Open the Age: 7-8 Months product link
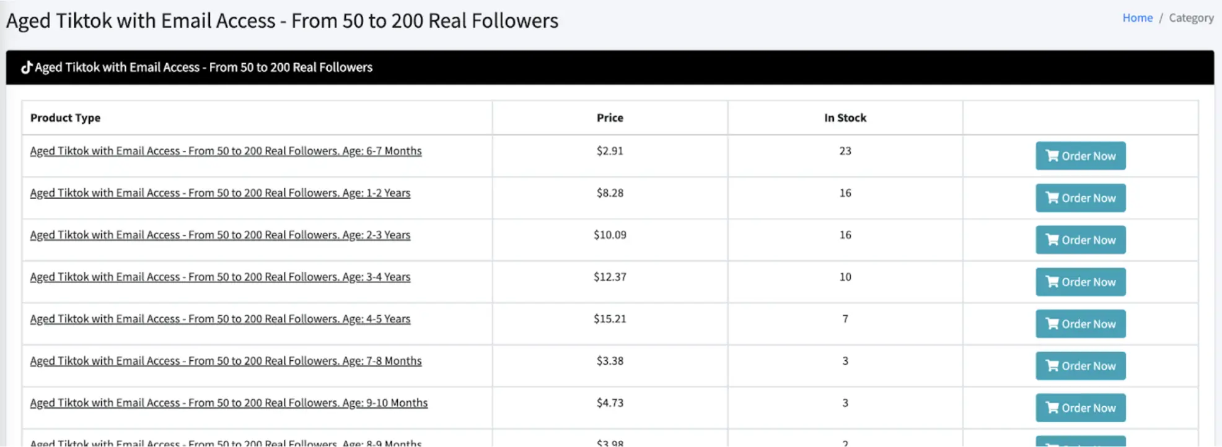The height and width of the screenshot is (447, 1222). (226, 360)
